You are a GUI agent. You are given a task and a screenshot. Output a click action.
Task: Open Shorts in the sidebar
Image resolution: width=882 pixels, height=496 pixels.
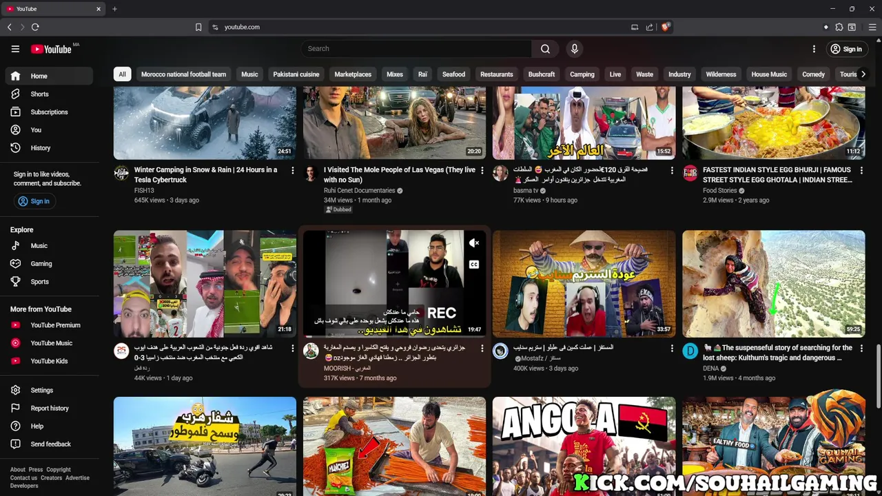(x=48, y=94)
